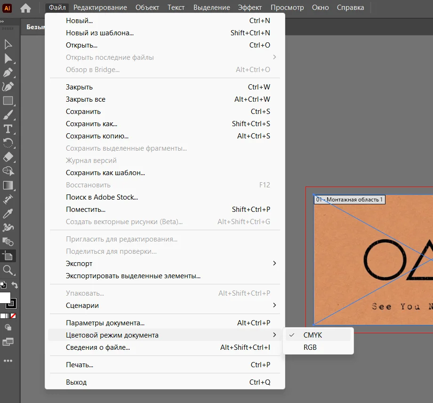Choose CMYK document color mode
This screenshot has height=403, width=433.
tap(313, 335)
